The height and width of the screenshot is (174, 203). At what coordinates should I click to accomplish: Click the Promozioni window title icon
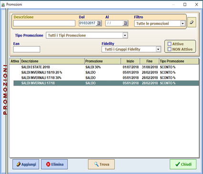(3, 4)
